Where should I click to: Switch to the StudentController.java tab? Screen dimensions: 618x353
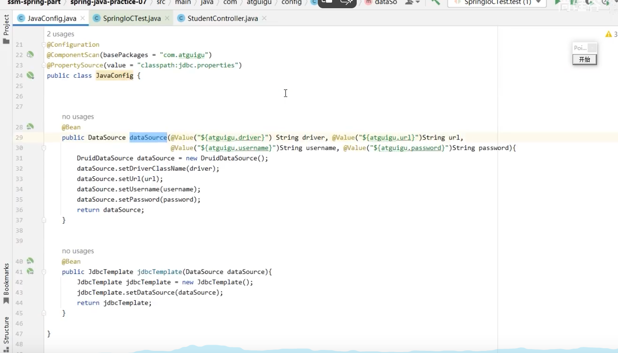[222, 19]
